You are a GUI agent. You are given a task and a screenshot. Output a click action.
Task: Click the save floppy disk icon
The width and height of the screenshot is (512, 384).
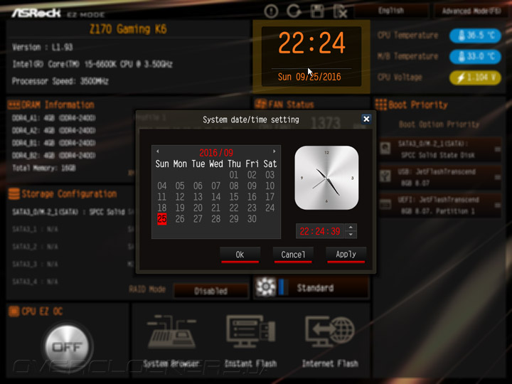317,11
